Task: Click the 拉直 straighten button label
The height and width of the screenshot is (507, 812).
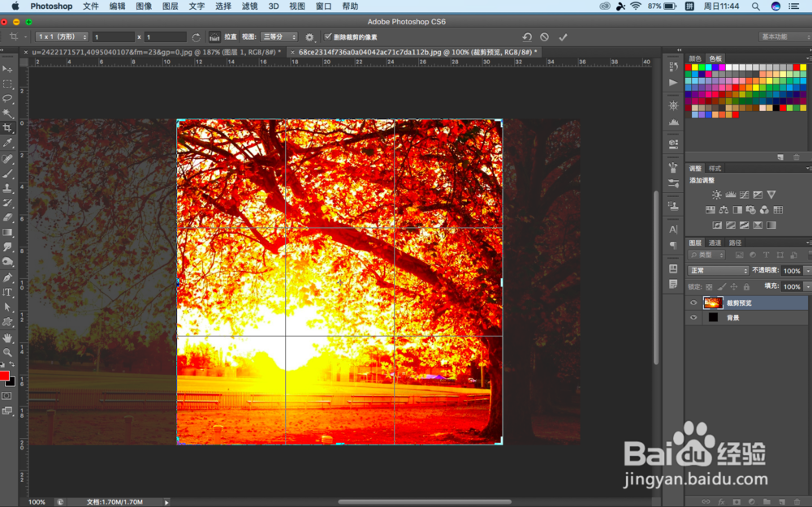Action: 231,37
